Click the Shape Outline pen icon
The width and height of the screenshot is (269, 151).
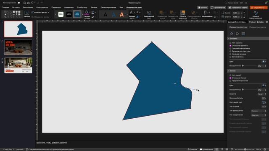(93, 13)
